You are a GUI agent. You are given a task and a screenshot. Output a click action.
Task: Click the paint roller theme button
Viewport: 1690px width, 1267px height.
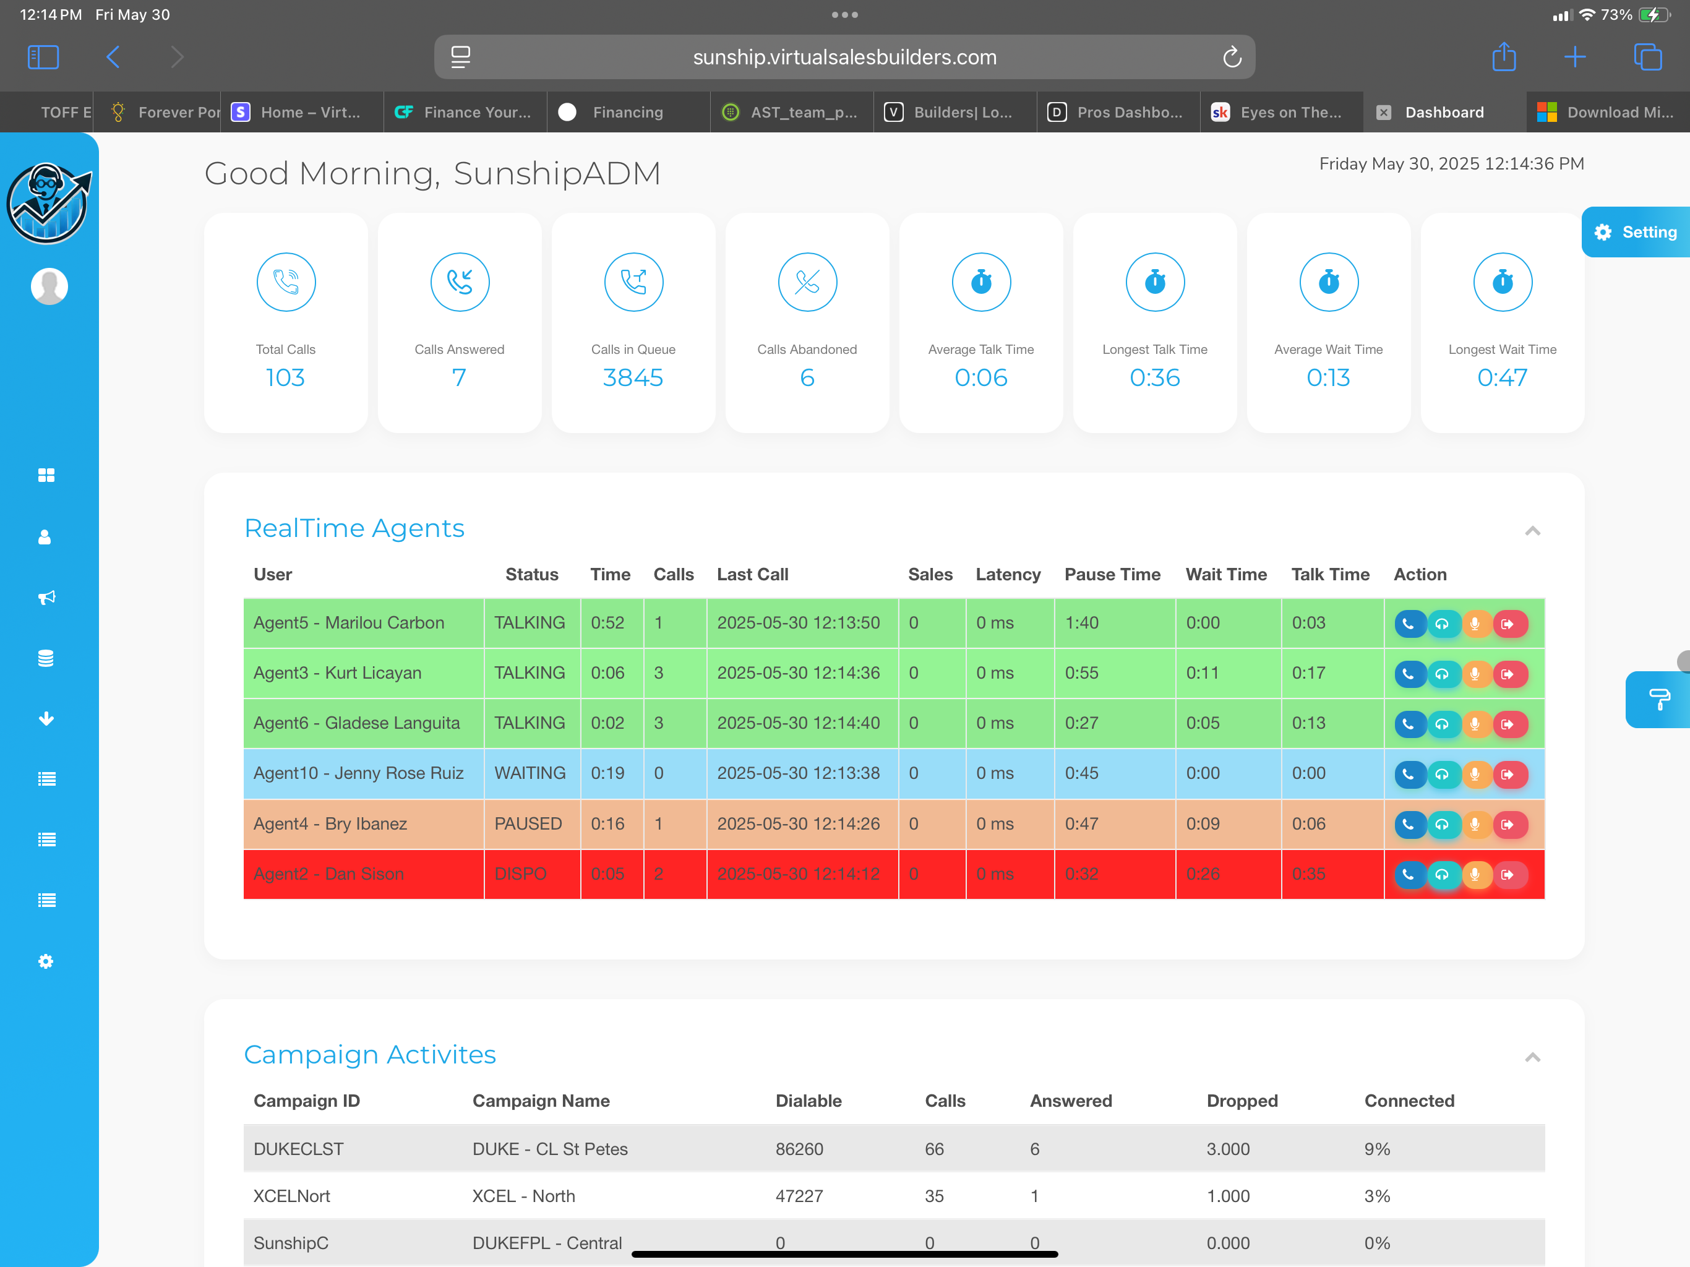tap(1660, 698)
